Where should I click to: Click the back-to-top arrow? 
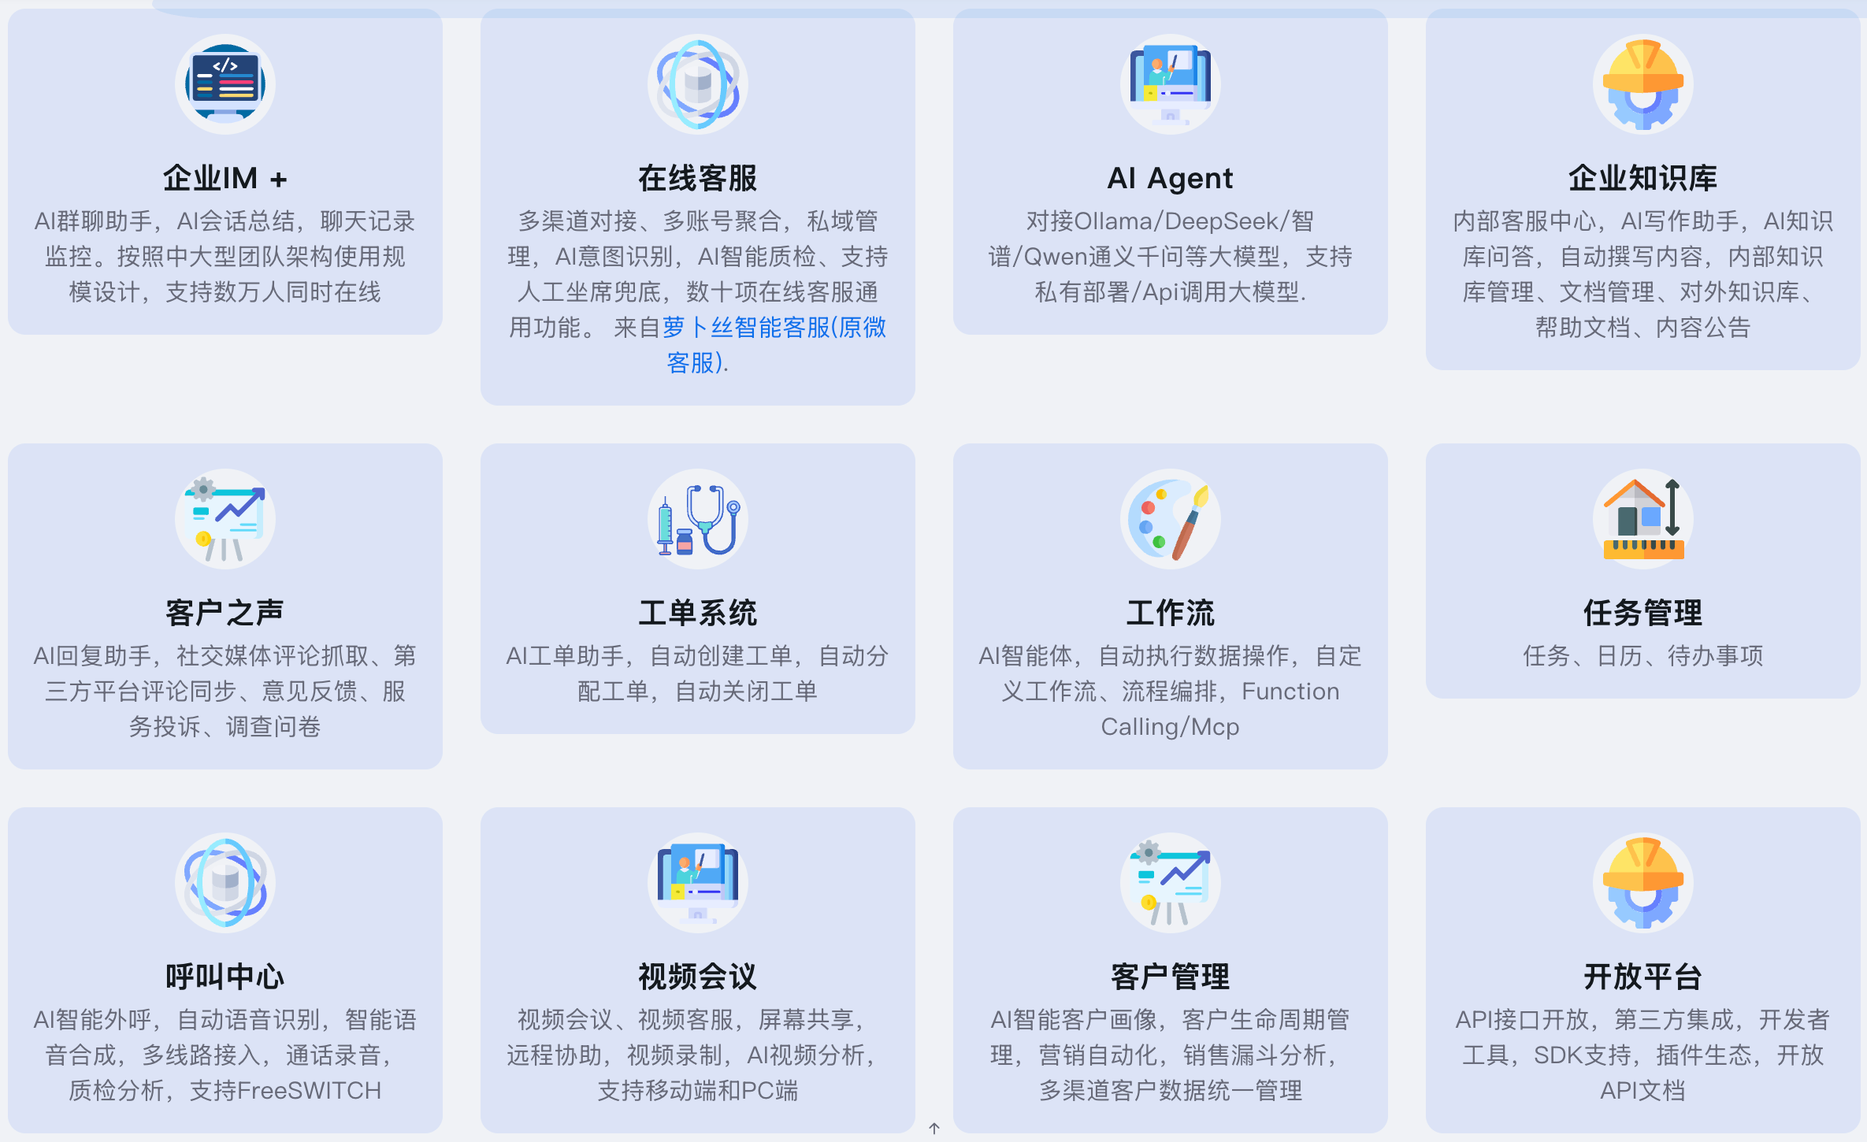(x=934, y=1129)
